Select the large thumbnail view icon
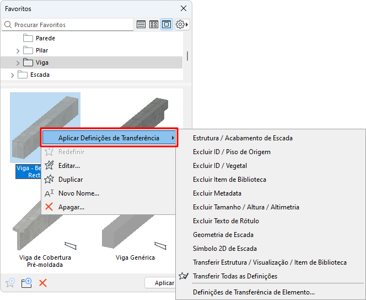This screenshot has height=300, width=366. point(166,24)
